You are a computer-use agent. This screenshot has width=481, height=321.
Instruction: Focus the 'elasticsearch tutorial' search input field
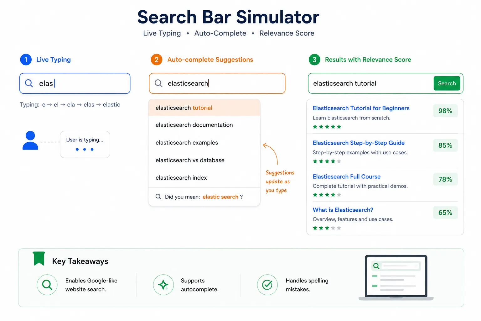[x=370, y=83]
